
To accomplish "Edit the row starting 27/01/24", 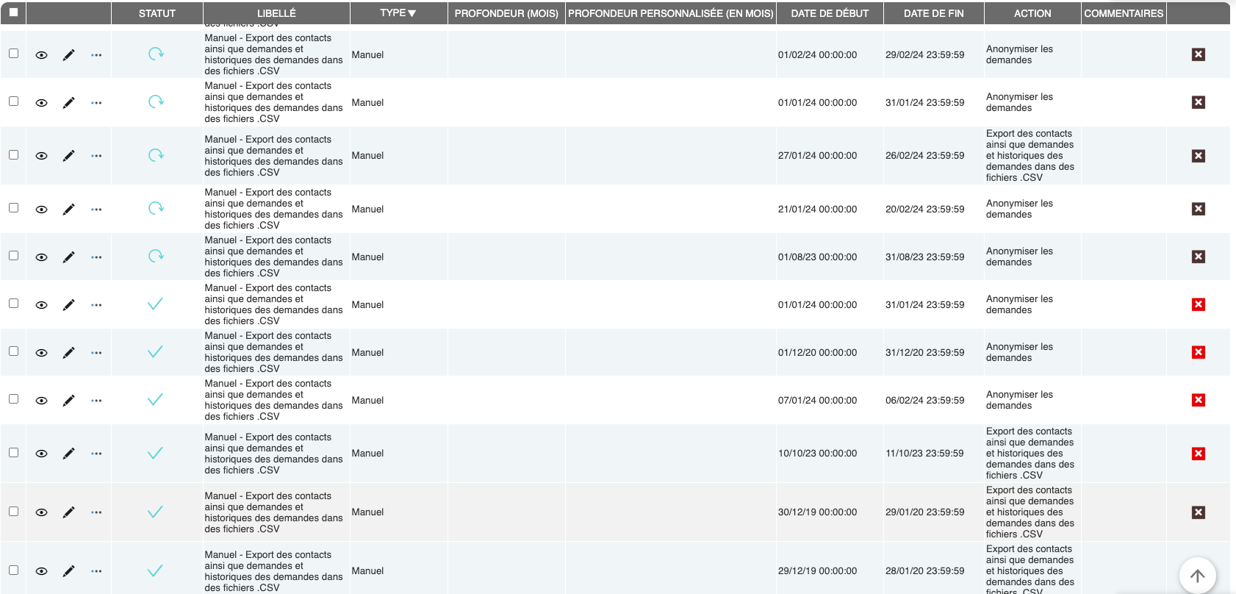I will tap(68, 156).
